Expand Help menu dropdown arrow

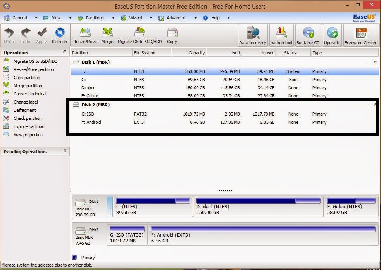(x=228, y=18)
